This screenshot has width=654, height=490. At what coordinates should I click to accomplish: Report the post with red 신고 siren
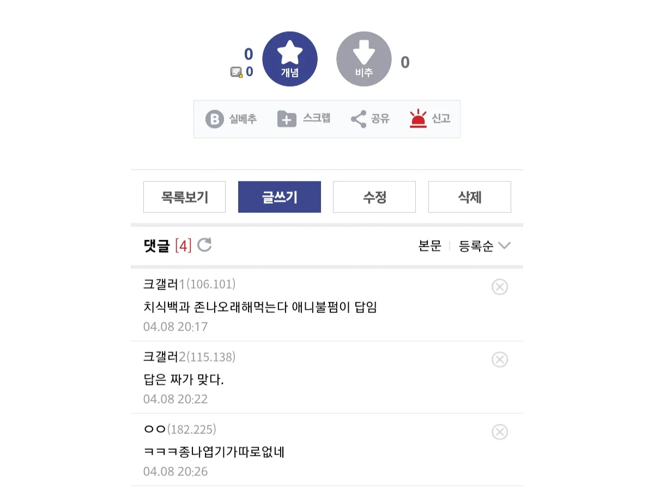coord(418,119)
